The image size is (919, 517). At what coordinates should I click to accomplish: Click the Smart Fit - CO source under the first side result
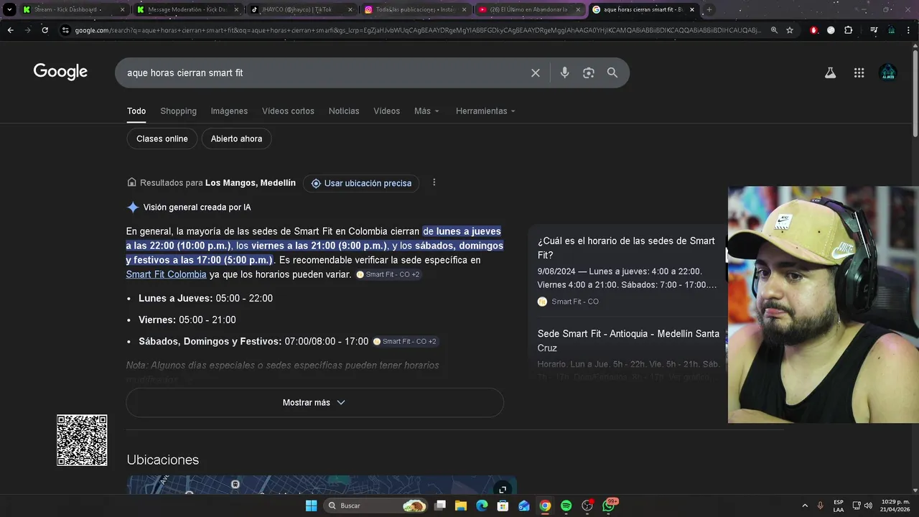(568, 302)
